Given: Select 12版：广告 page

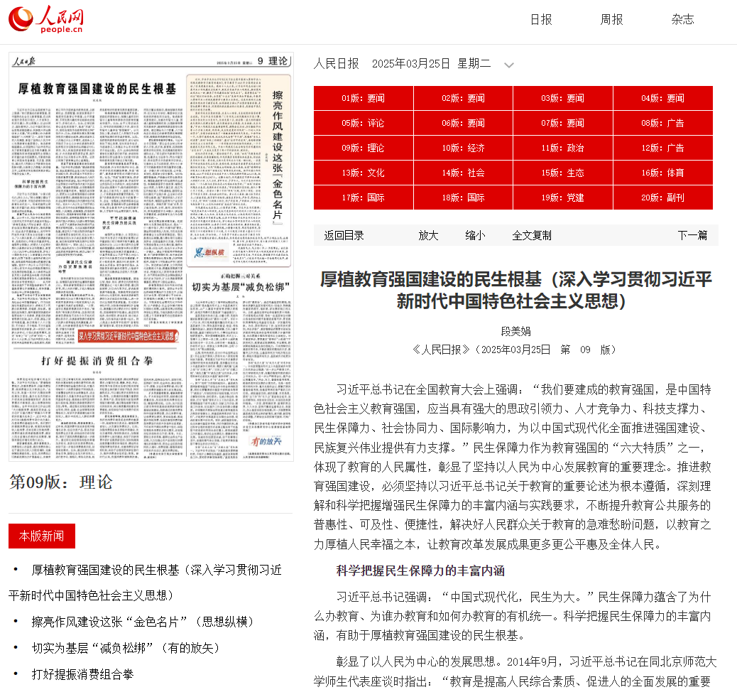Looking at the screenshot, I should click(x=663, y=148).
